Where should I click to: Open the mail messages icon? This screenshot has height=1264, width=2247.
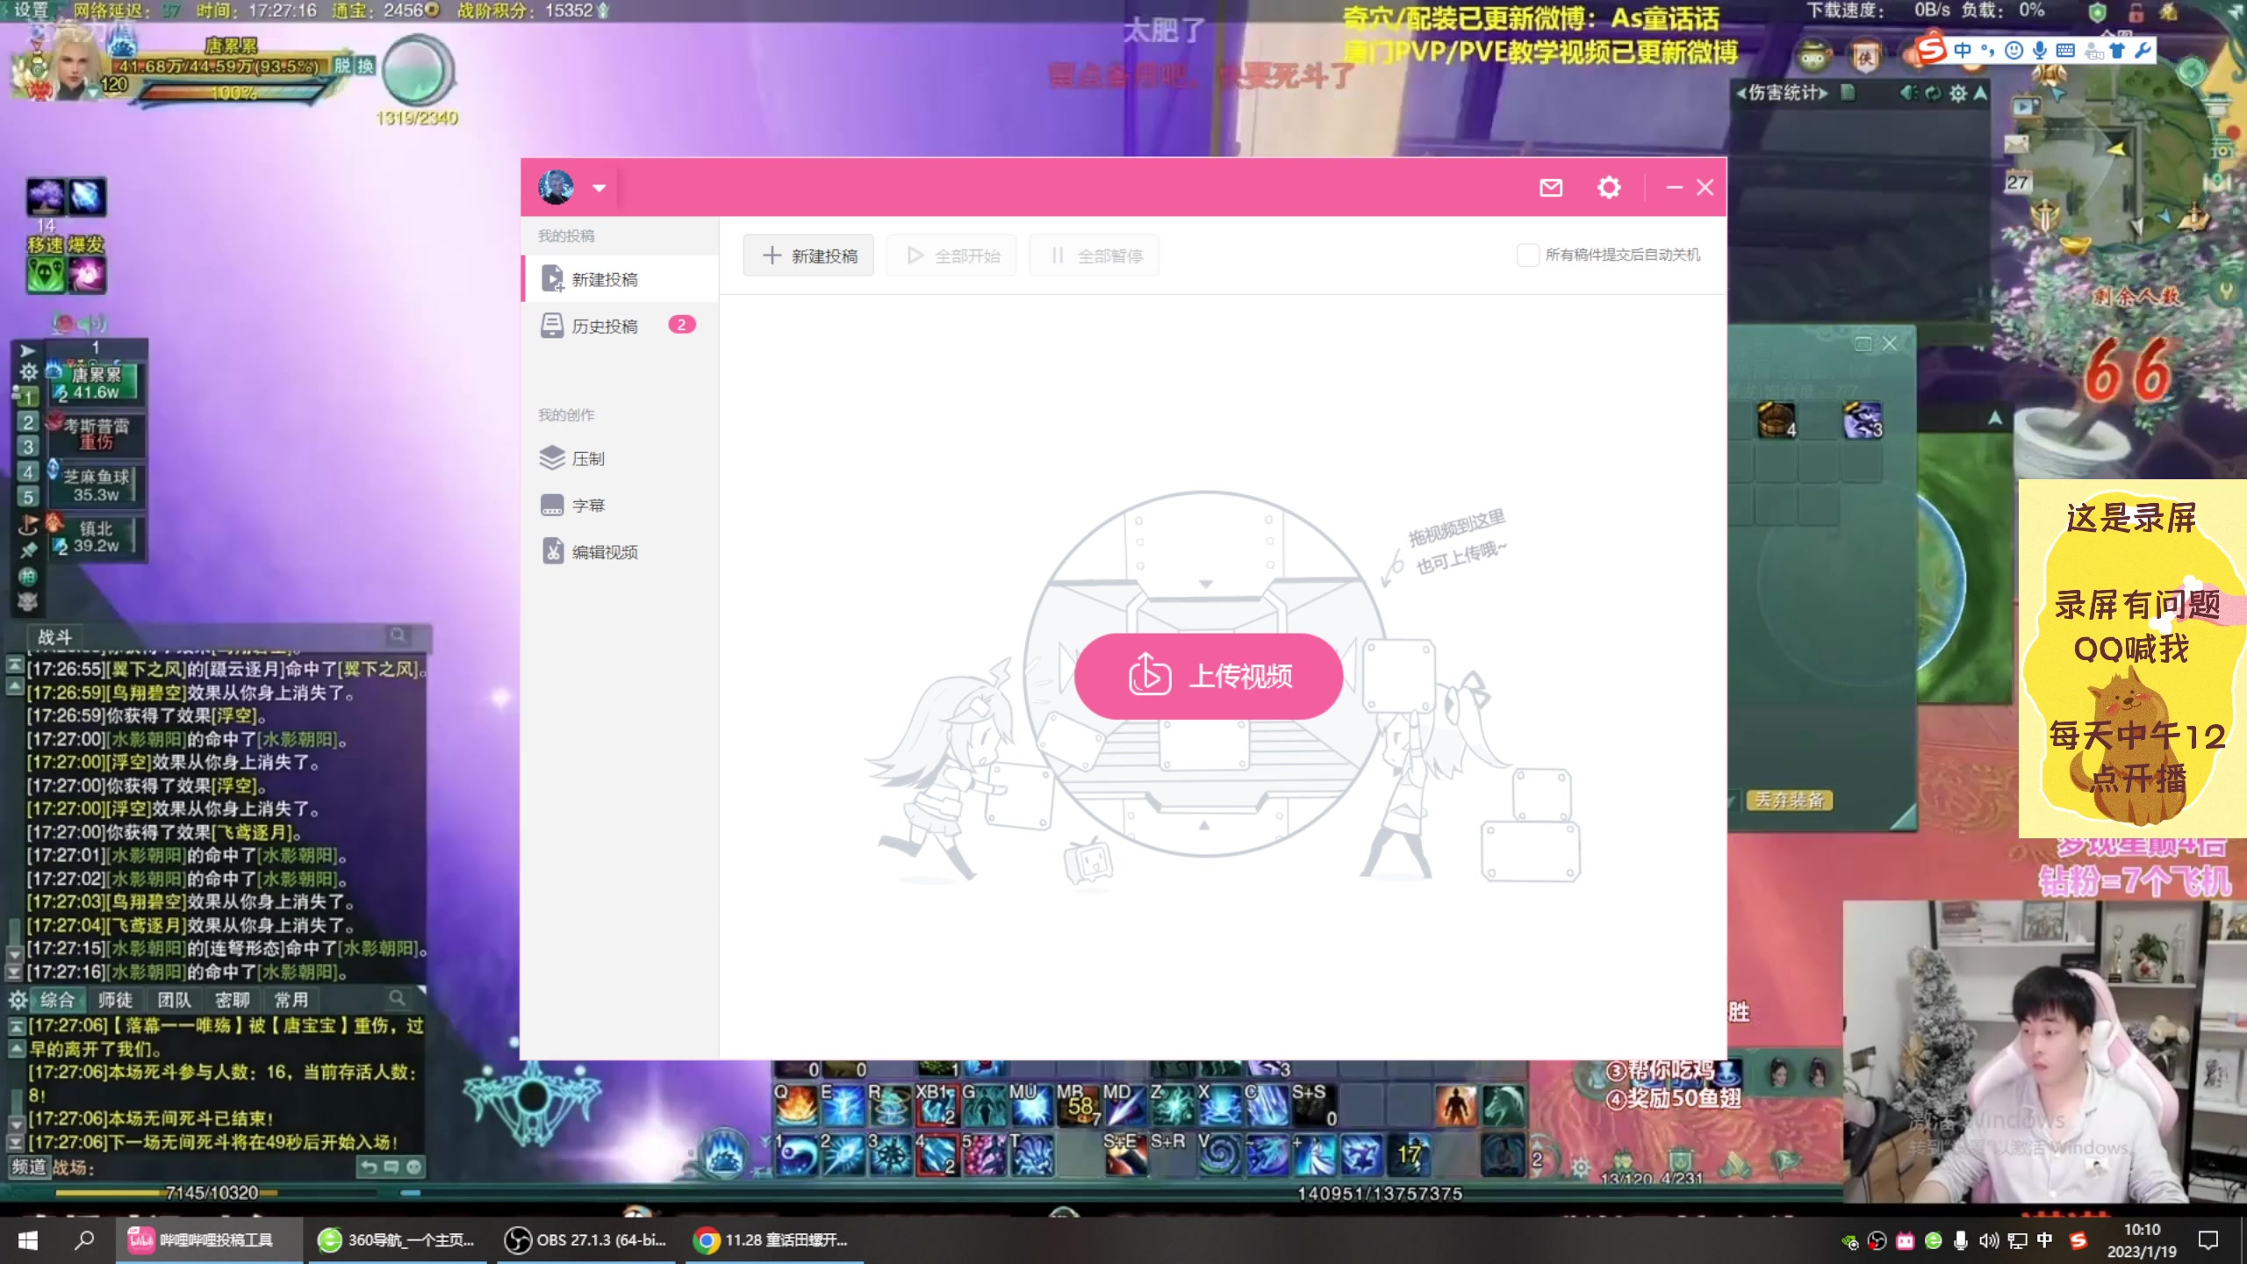click(1551, 188)
